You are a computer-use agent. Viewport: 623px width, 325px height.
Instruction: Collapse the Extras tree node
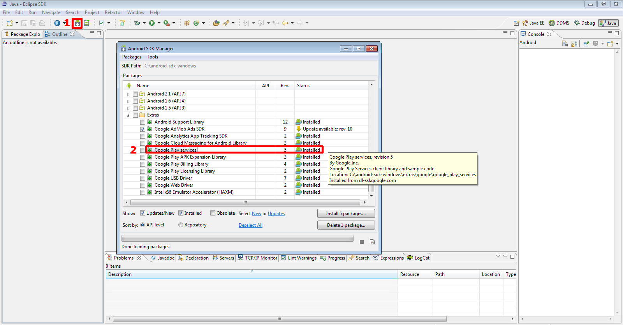pos(128,115)
